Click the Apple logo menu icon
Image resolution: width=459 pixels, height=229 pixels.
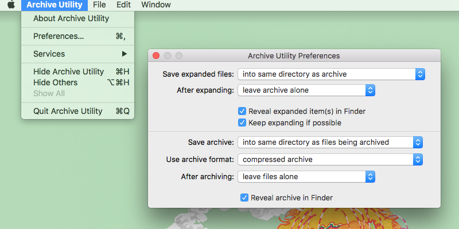click(11, 5)
